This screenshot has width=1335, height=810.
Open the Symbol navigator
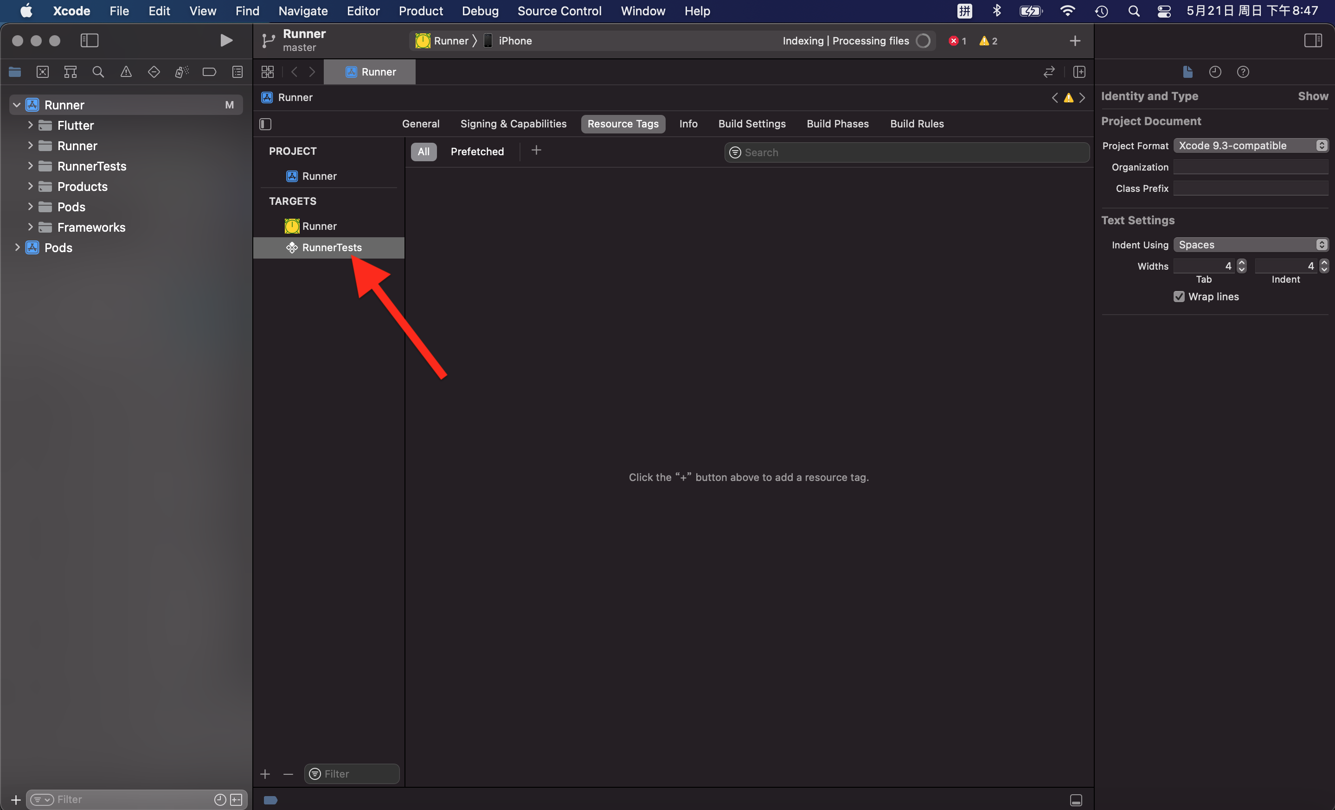(71, 72)
